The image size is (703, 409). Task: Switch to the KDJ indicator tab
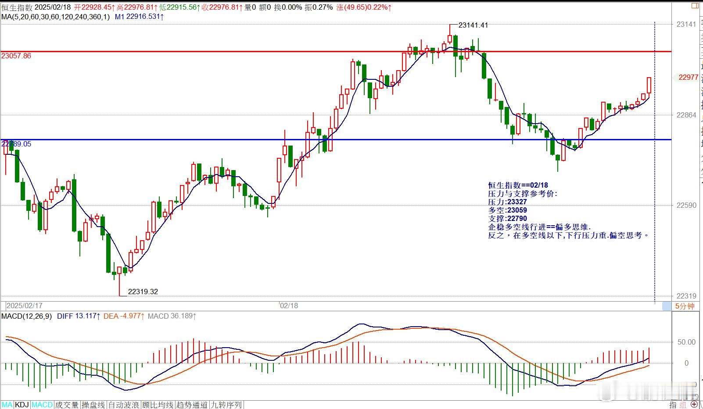pyautogui.click(x=22, y=405)
